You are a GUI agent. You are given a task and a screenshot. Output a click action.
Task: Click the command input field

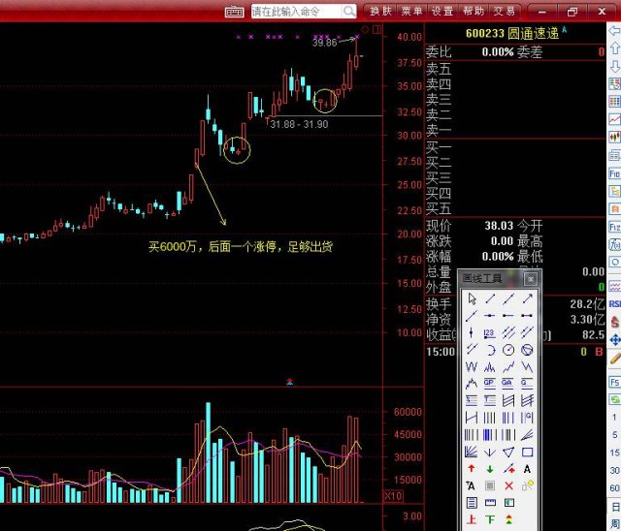pos(294,12)
